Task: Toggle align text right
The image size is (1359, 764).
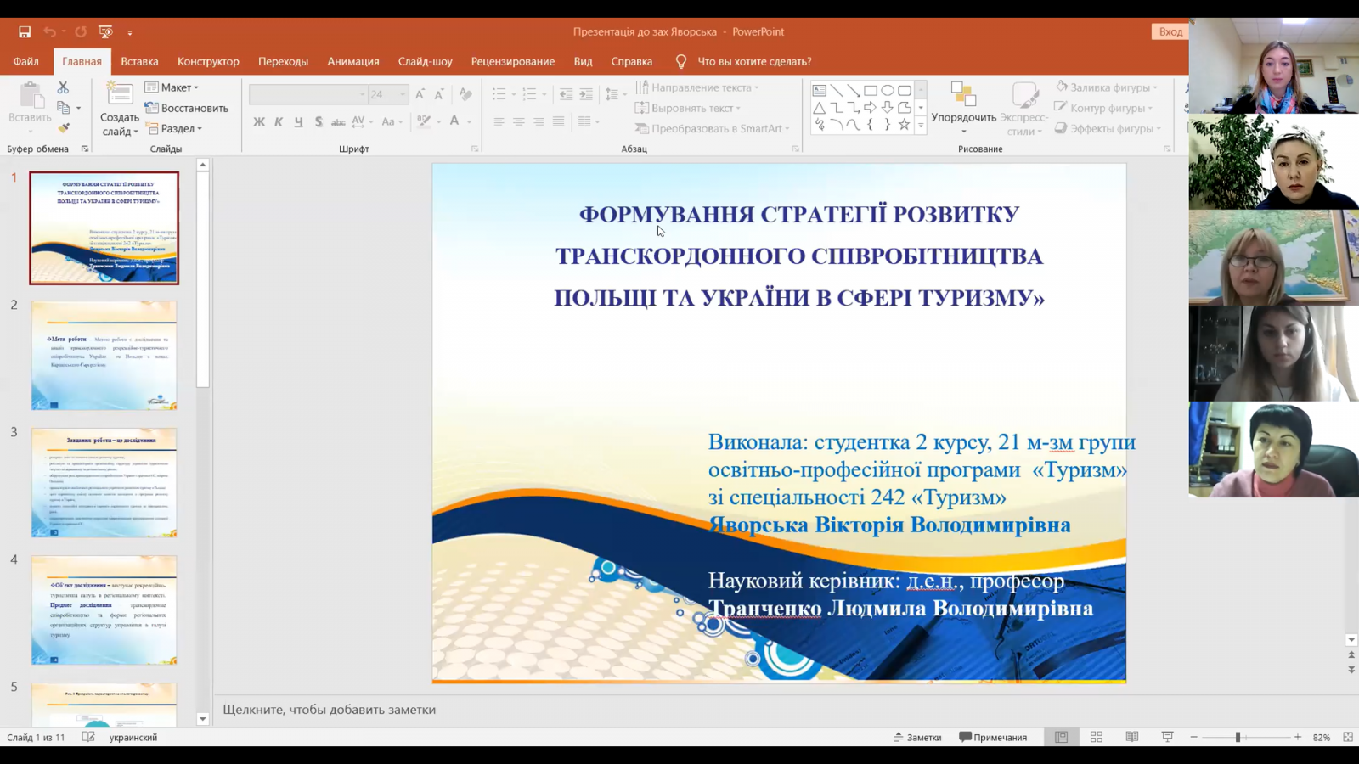Action: [539, 122]
